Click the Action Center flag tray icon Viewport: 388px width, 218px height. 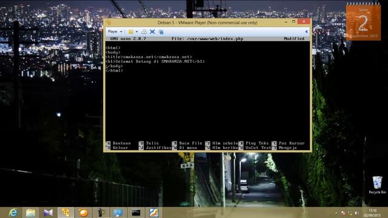pyautogui.click(x=343, y=213)
